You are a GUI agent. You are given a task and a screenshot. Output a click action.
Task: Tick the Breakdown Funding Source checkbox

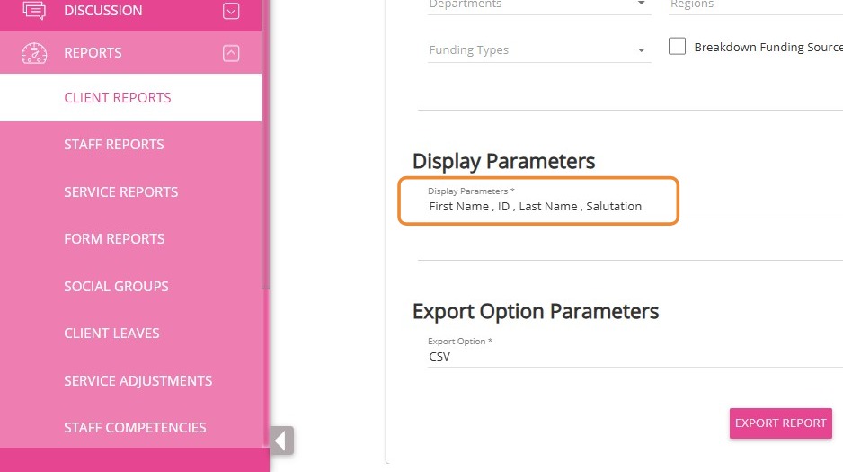(x=678, y=47)
